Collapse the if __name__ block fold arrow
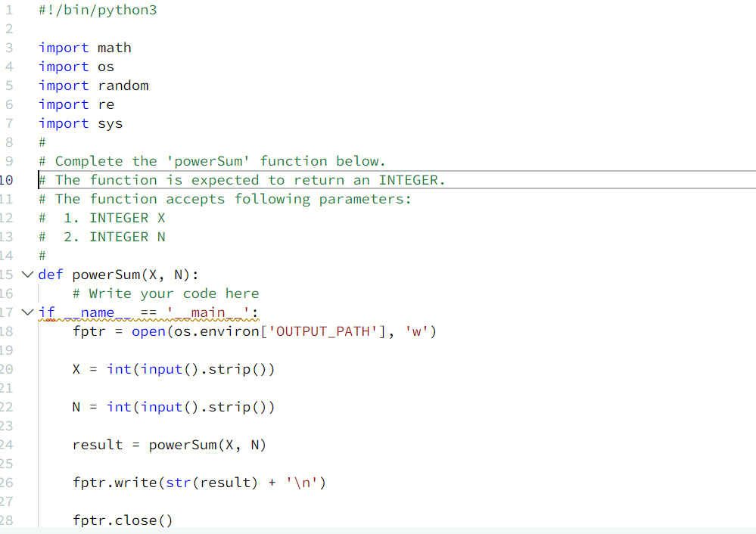Image resolution: width=756 pixels, height=534 pixels. coord(27,312)
